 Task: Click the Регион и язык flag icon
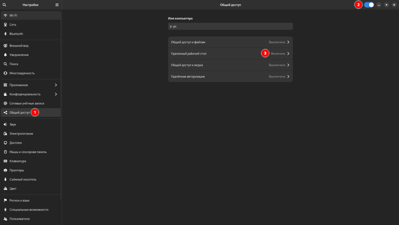(x=5, y=200)
